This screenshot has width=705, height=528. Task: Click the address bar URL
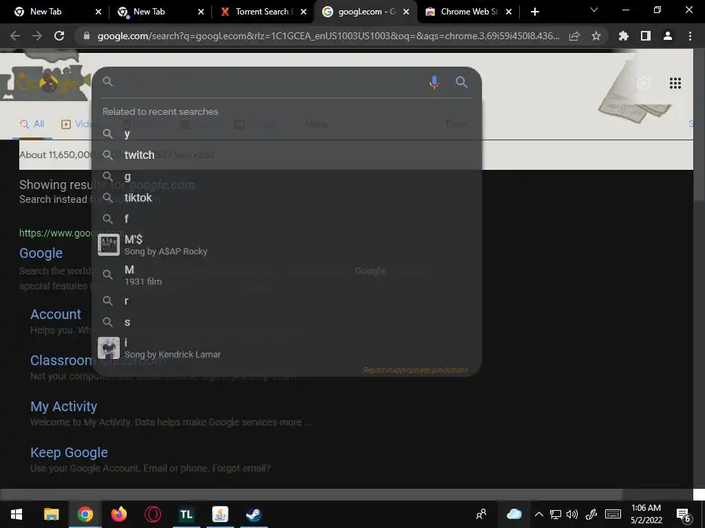coord(328,36)
